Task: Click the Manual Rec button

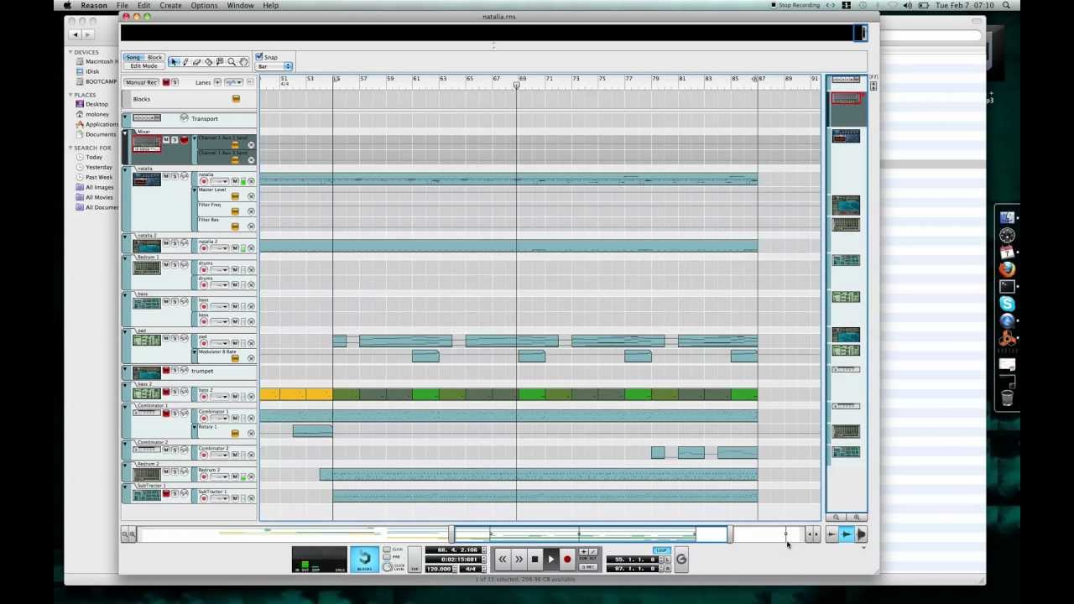Action: coord(141,82)
